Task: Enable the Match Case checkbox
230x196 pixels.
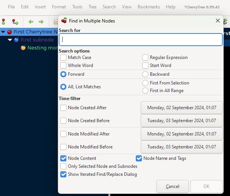Action: tap(63, 57)
